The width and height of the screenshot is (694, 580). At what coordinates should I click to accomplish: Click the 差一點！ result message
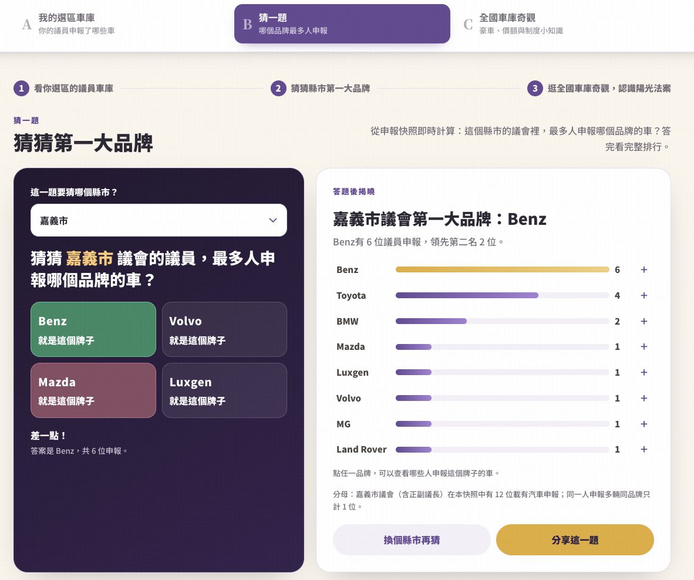click(x=48, y=436)
